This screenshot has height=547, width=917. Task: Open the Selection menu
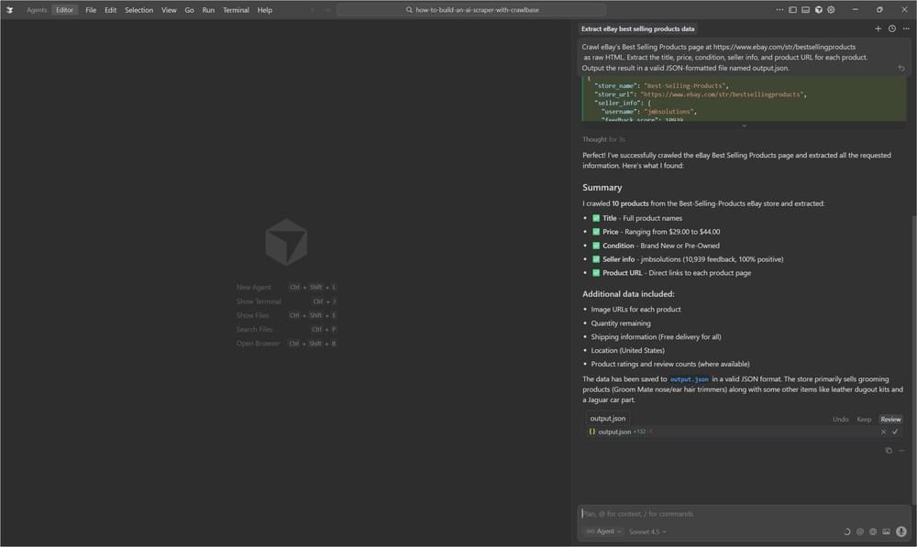138,10
